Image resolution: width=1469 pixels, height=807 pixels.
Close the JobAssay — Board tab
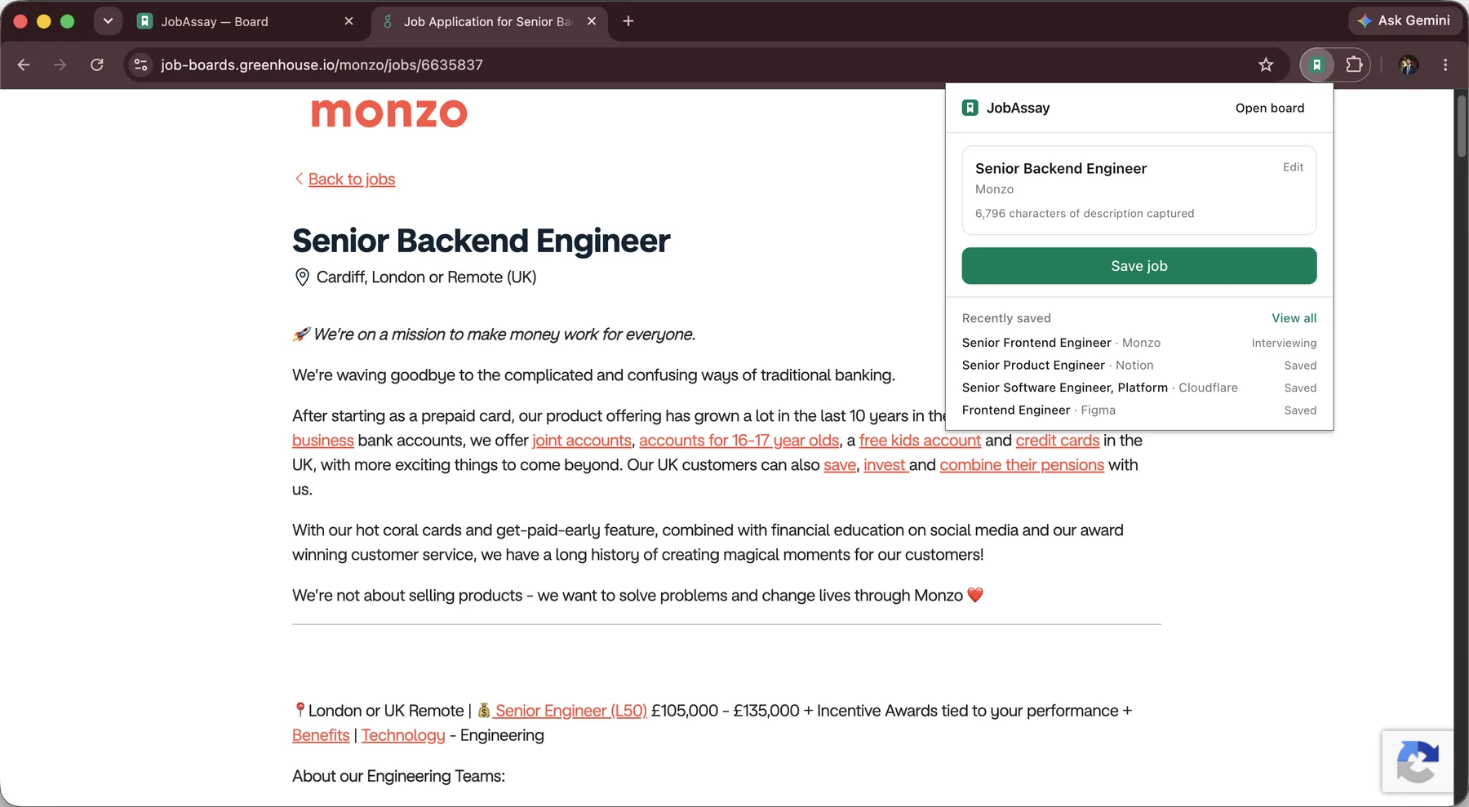348,21
